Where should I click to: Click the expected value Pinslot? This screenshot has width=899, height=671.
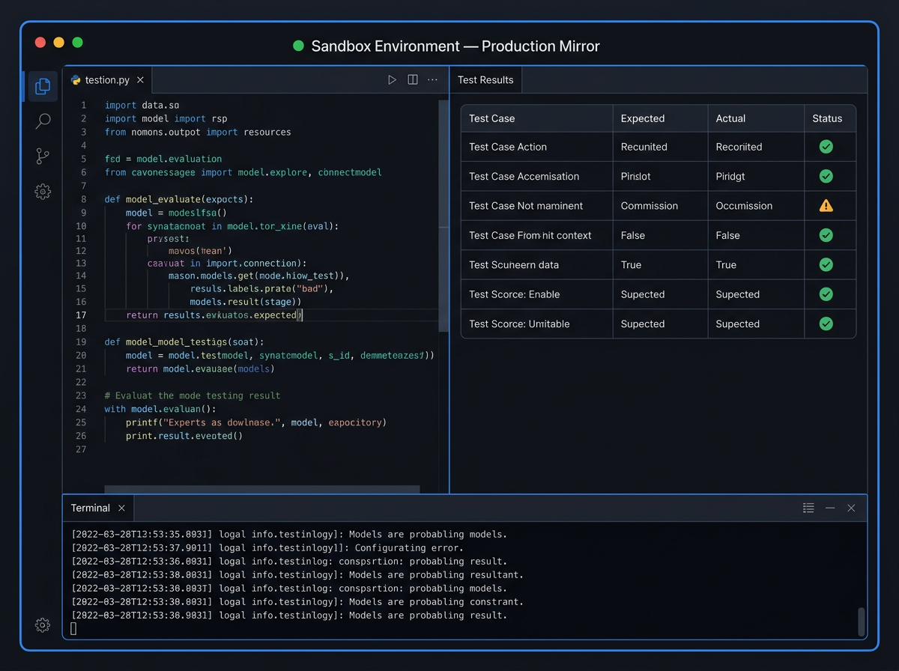point(638,176)
